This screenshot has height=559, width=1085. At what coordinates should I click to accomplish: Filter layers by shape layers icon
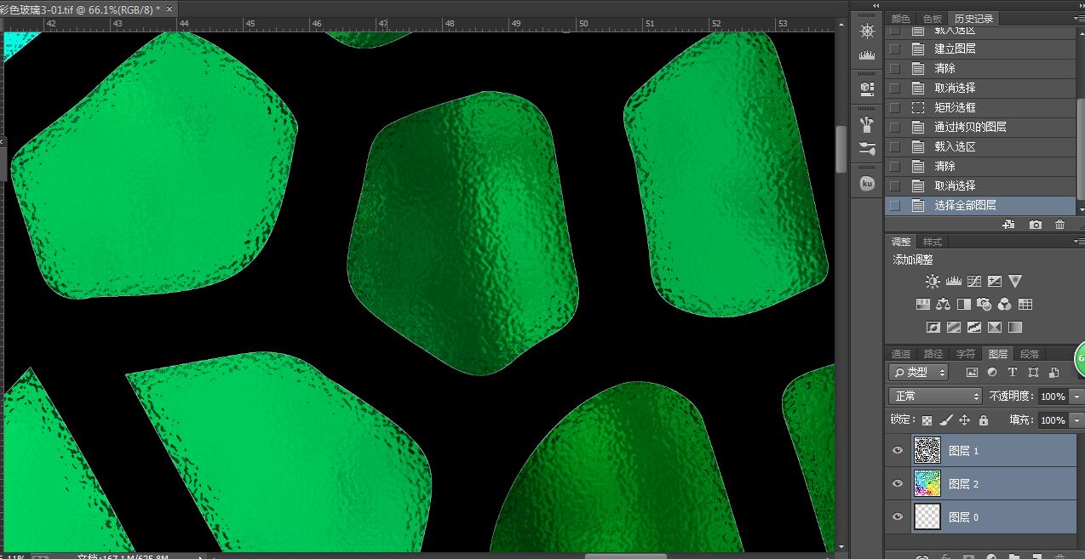1033,373
